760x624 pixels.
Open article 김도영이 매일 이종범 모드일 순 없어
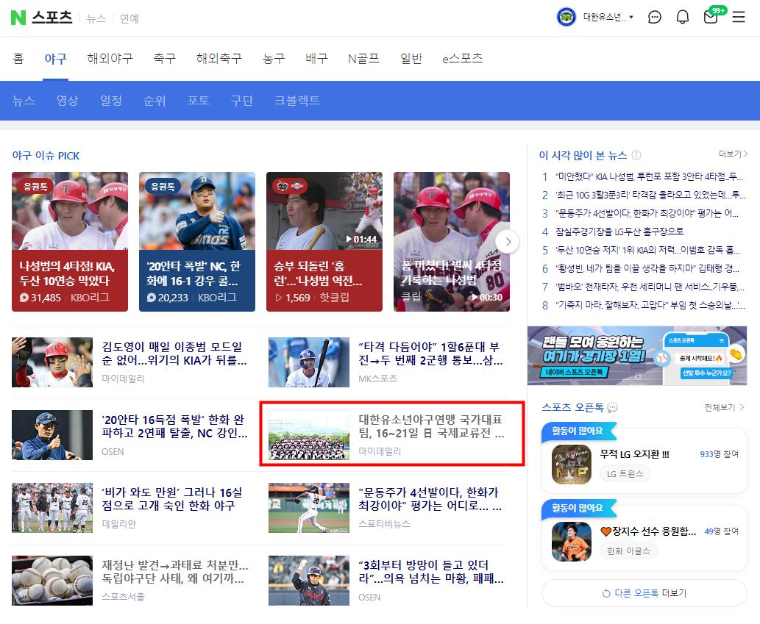pos(174,354)
